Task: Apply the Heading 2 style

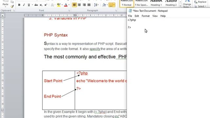Action: (171, 4)
